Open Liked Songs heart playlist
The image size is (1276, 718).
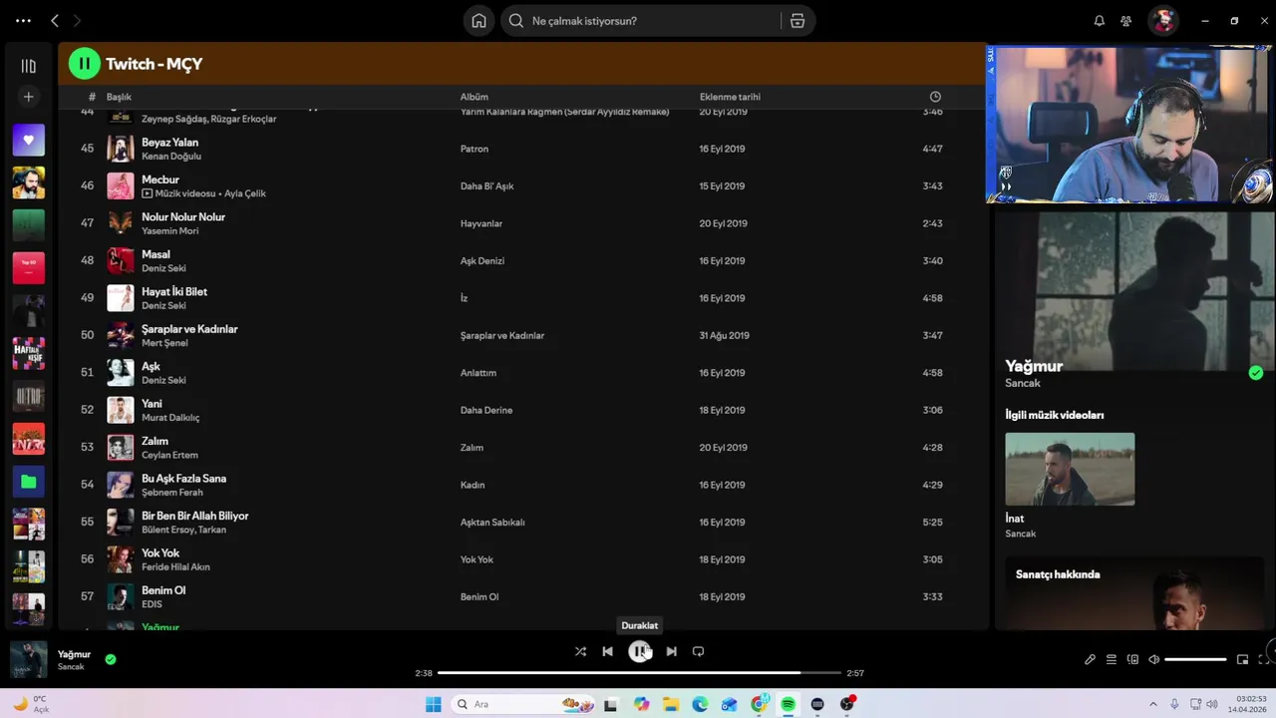(x=29, y=141)
